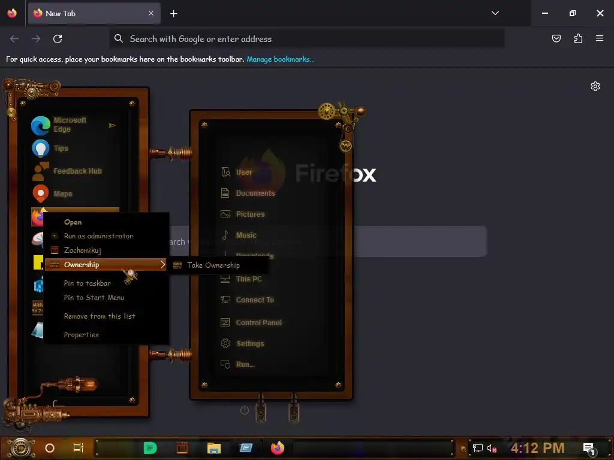This screenshot has width=614, height=460.
Task: Select Zachomikuj context menu entry
Action: coord(107,250)
